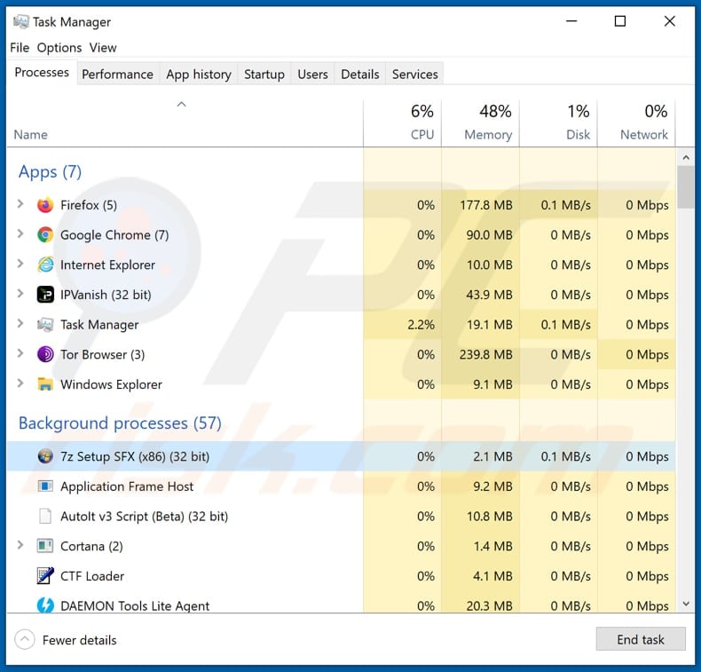Screen dimensions: 701x672
Task: Click the DAEMON Tools Lite Agent icon
Action: pos(45,605)
